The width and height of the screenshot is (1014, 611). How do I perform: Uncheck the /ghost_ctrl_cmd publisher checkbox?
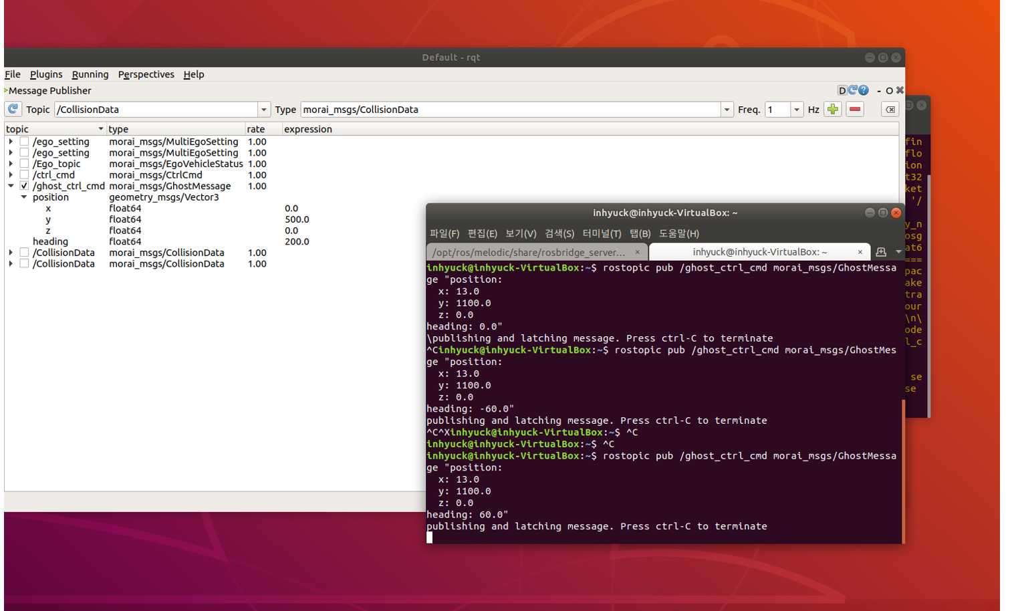[x=24, y=186]
